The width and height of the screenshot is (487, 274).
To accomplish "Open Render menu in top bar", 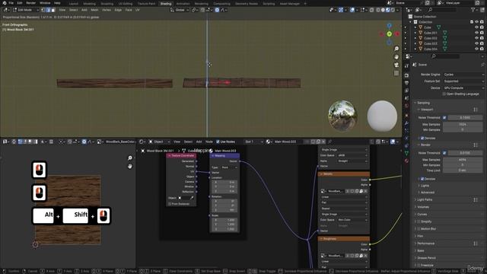I will [x=30, y=3].
